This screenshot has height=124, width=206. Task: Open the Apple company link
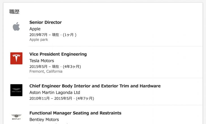35,29
